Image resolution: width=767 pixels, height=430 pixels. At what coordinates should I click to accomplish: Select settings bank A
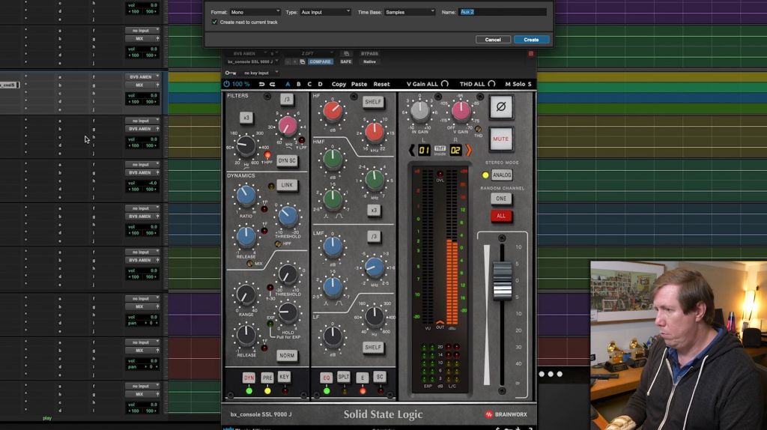288,84
